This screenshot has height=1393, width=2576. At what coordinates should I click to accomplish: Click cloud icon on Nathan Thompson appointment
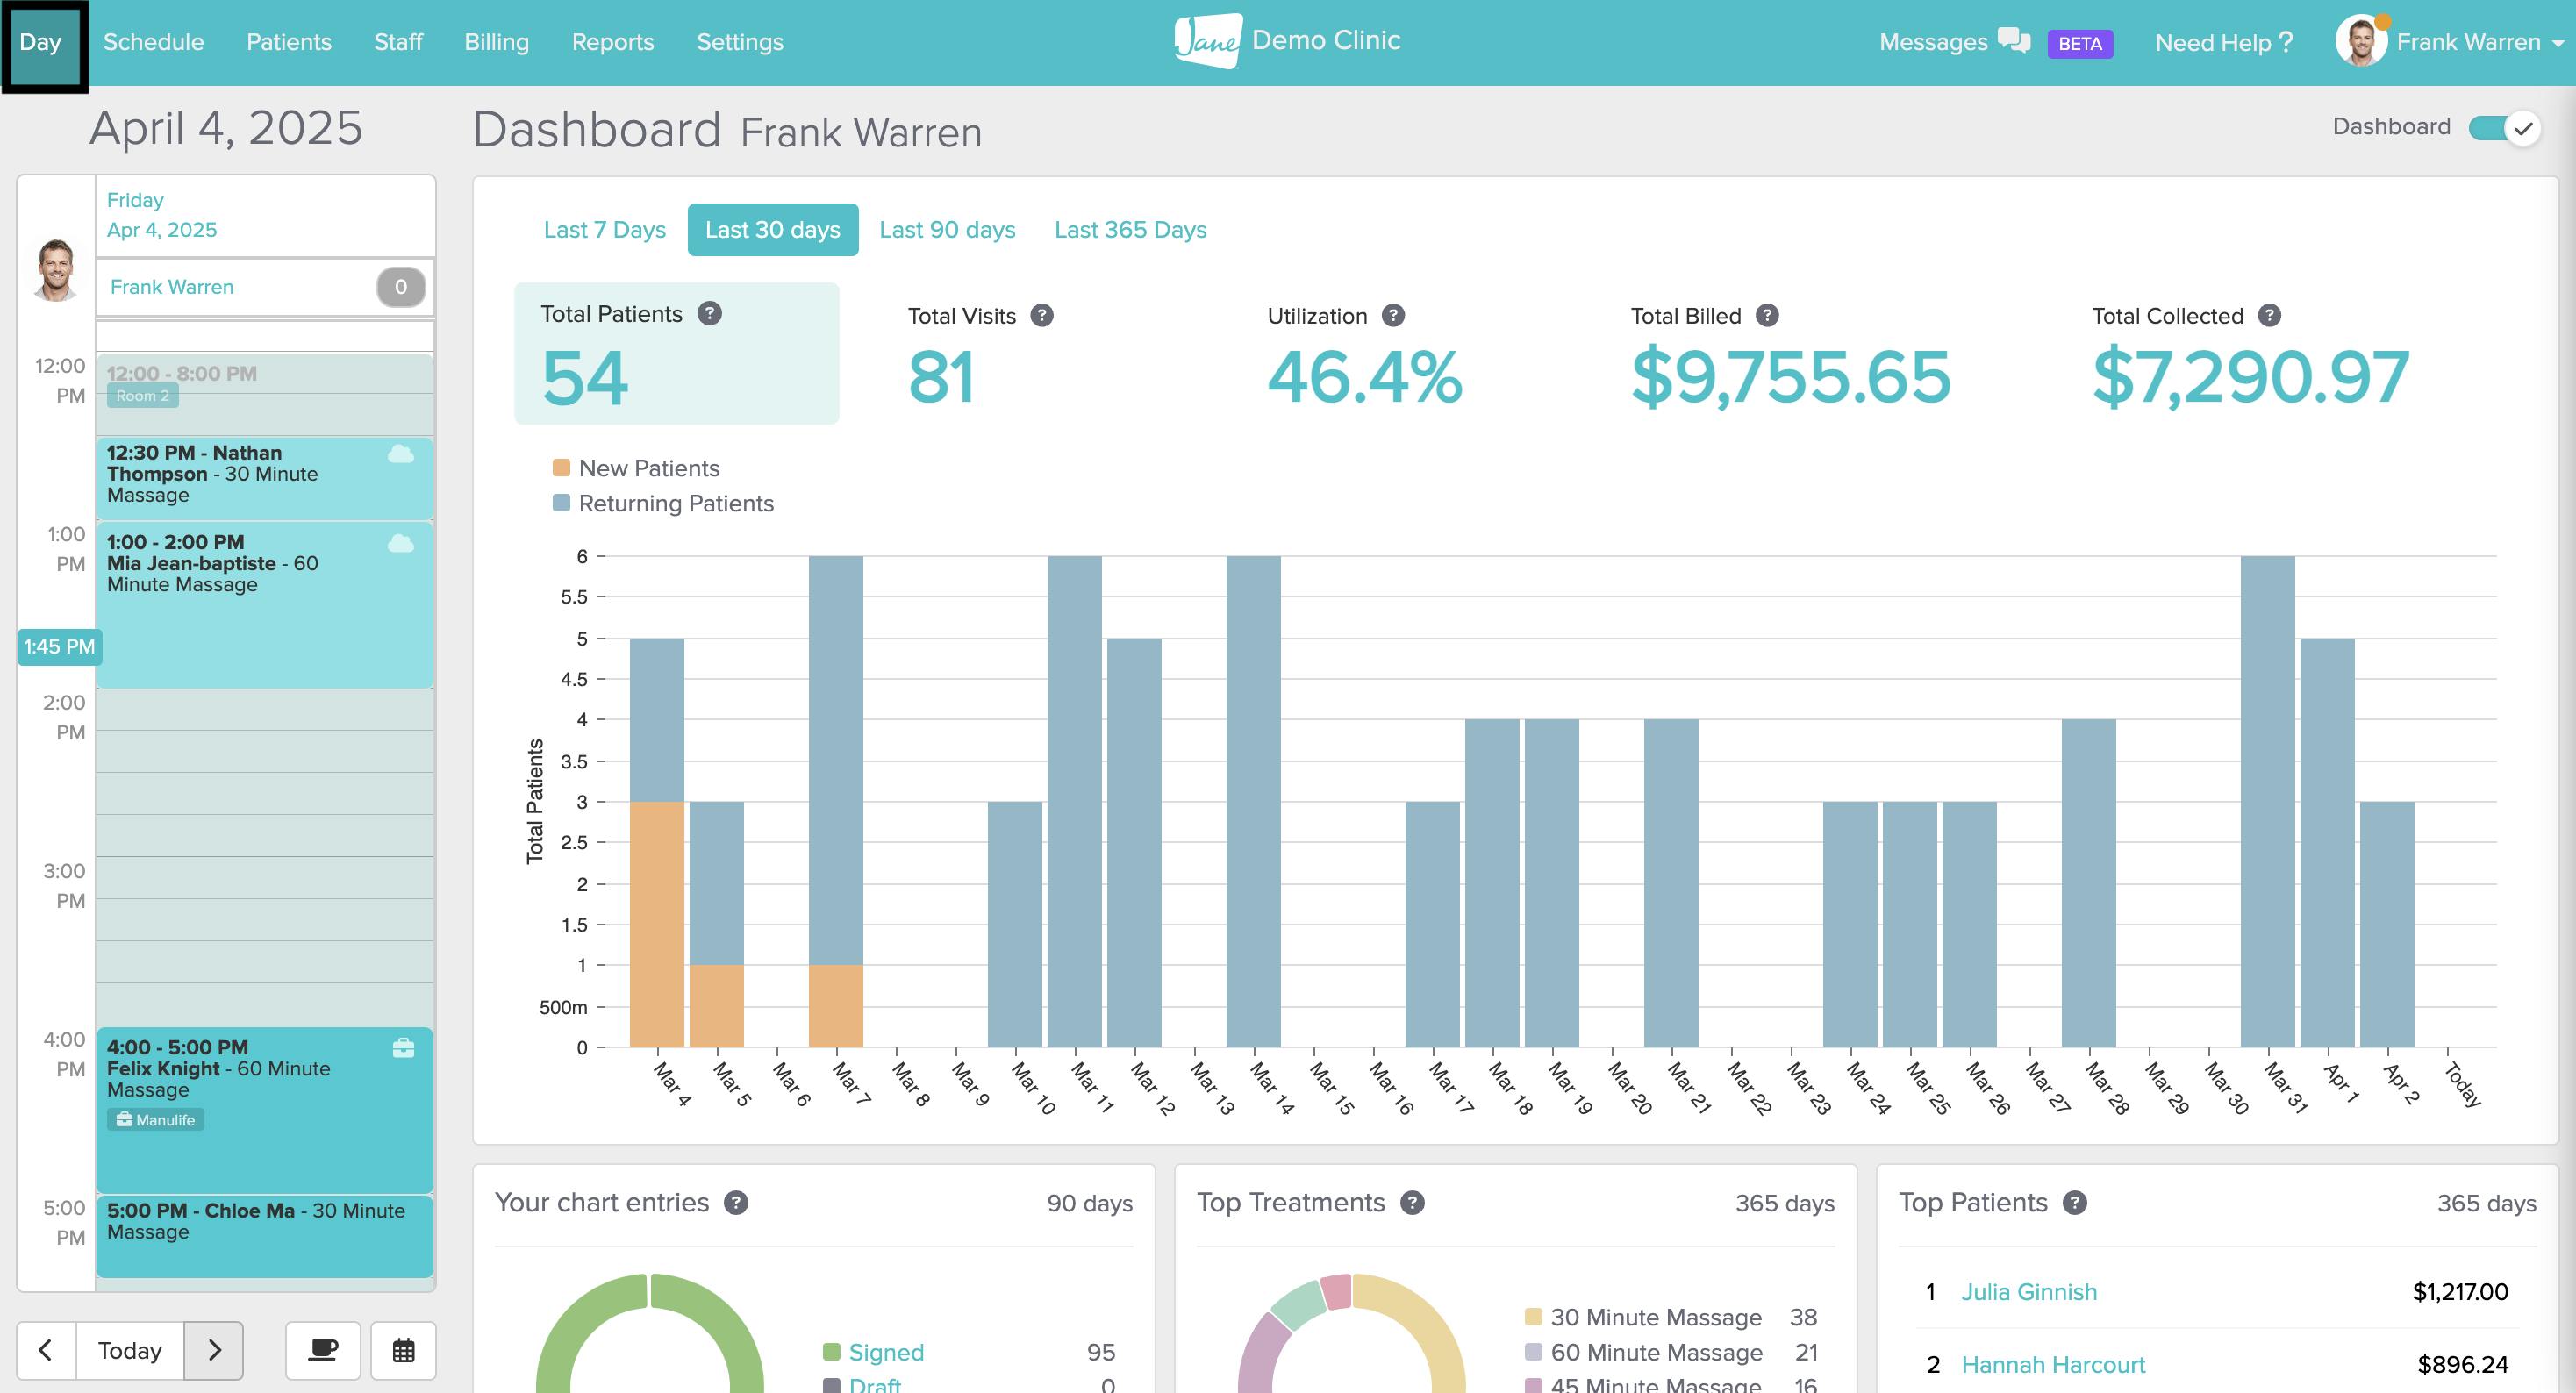point(401,454)
